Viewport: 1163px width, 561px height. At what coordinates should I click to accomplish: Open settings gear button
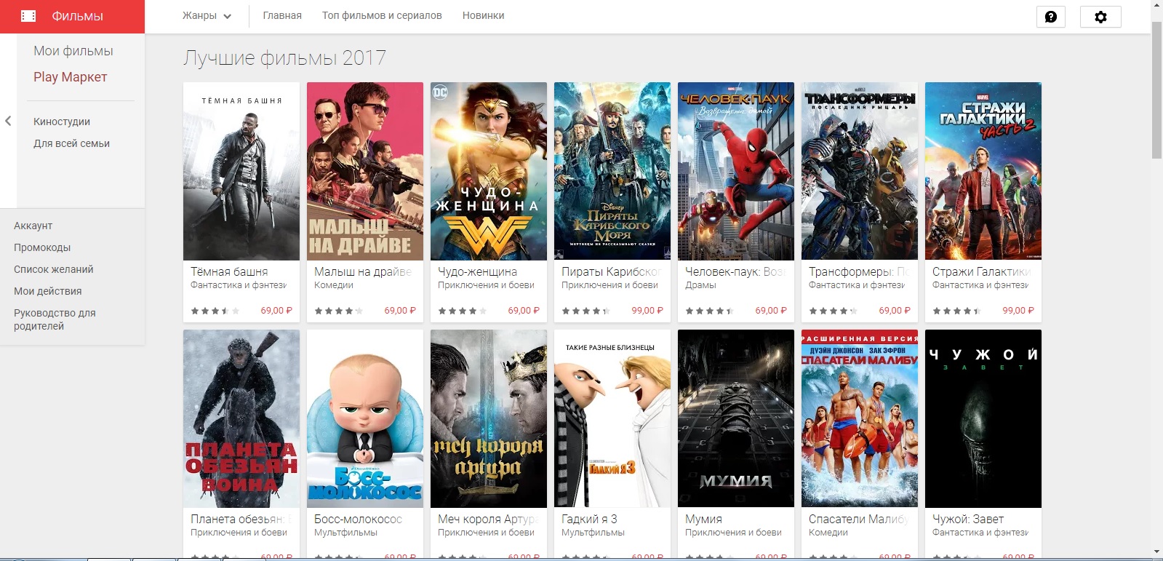[x=1100, y=17]
